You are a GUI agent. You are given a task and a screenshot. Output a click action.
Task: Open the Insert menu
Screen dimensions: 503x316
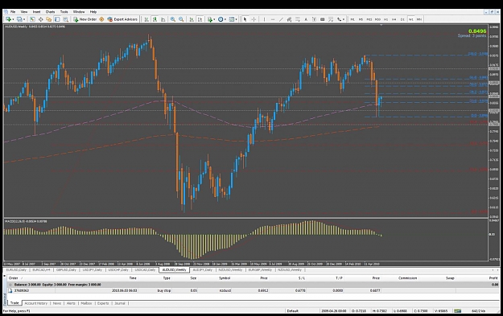tap(36, 11)
